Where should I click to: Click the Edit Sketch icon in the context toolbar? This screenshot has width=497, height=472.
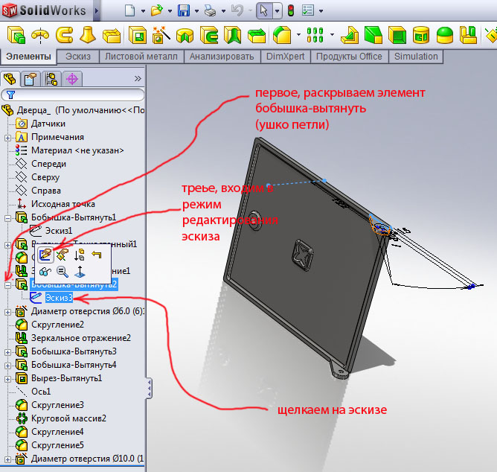(x=45, y=255)
